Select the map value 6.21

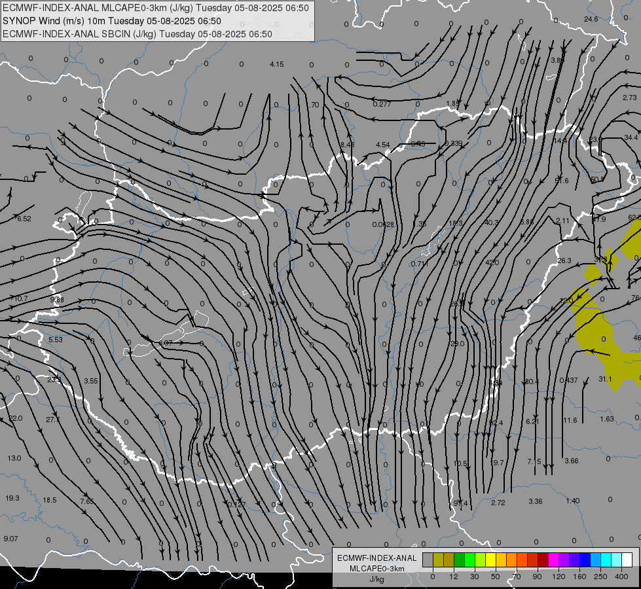pos(533,421)
